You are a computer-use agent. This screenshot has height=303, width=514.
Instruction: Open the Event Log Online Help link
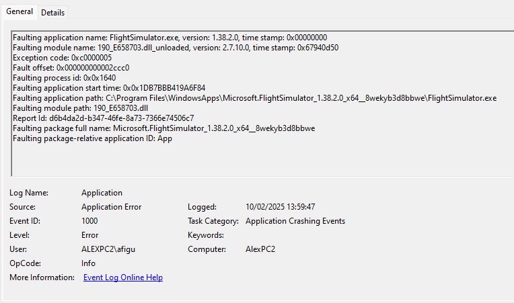coord(122,277)
